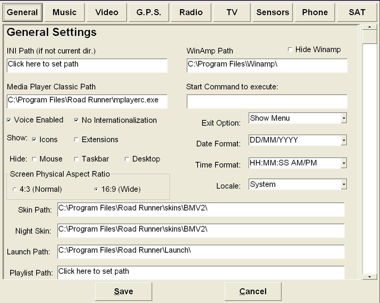The image size is (380, 303).
Task: Select the SAT tab
Action: coord(357,12)
